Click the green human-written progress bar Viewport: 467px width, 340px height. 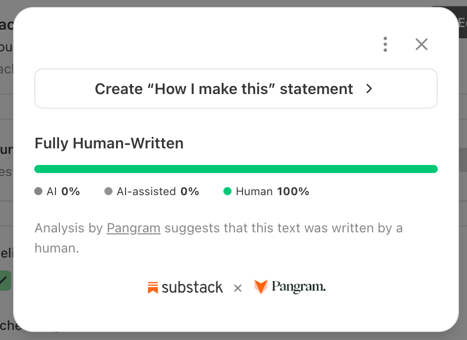coord(236,169)
